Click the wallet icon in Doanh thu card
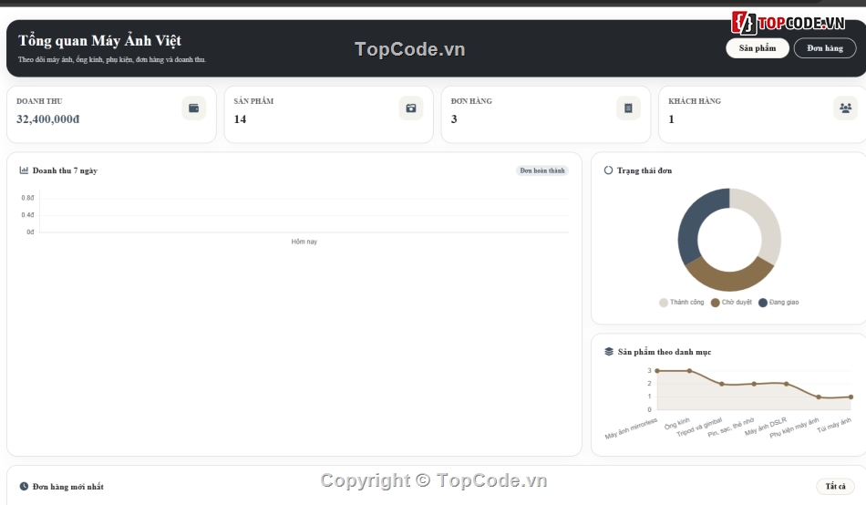 (x=194, y=108)
